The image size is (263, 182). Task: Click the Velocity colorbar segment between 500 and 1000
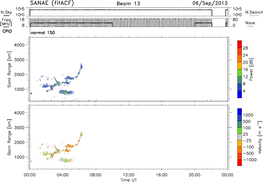click(x=240, y=118)
